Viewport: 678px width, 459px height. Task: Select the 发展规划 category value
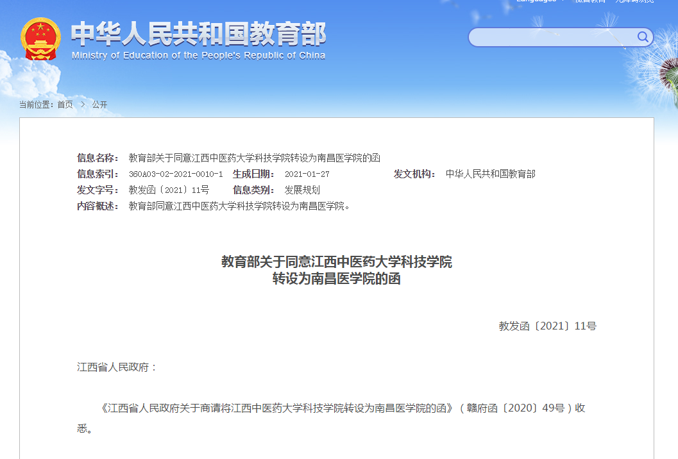(302, 190)
